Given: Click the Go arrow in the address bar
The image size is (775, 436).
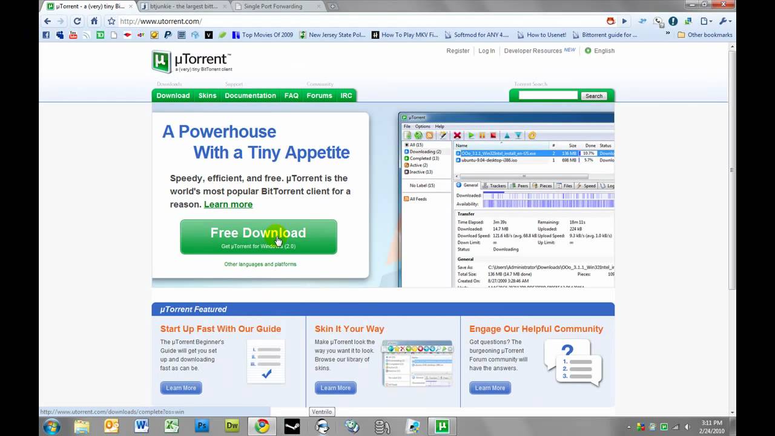Looking at the screenshot, I should [624, 21].
